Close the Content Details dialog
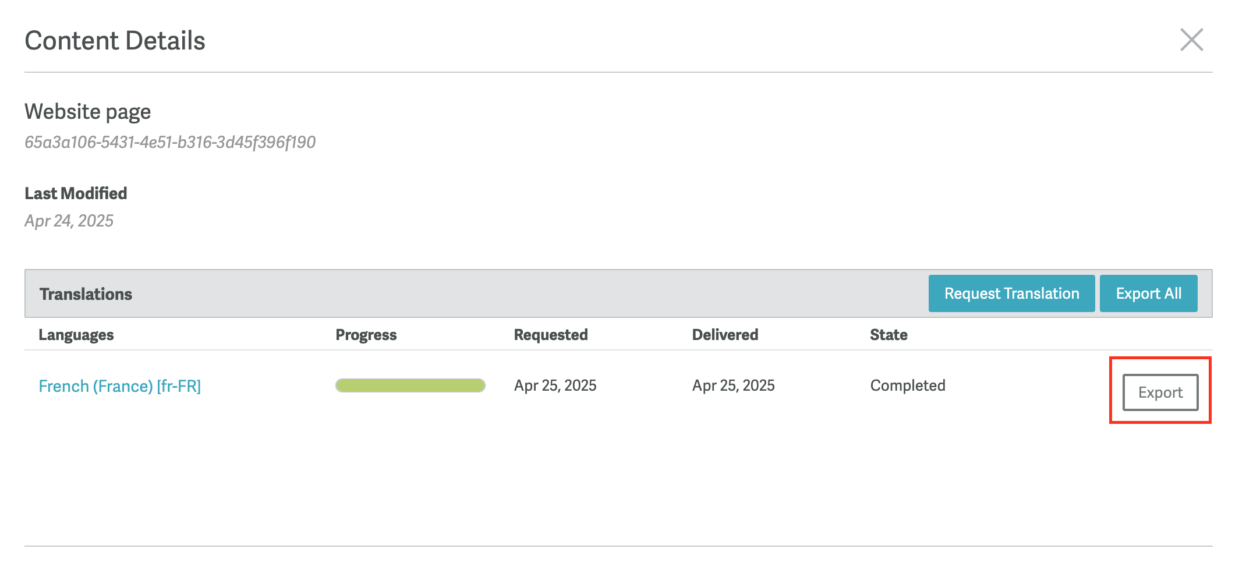Viewport: 1253px width, 577px height. click(x=1191, y=40)
